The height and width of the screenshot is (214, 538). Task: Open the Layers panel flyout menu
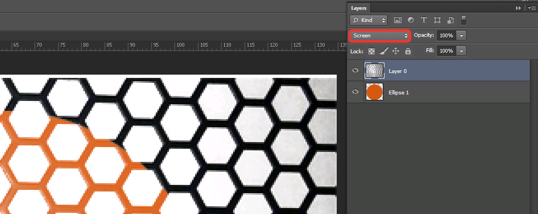[532, 8]
